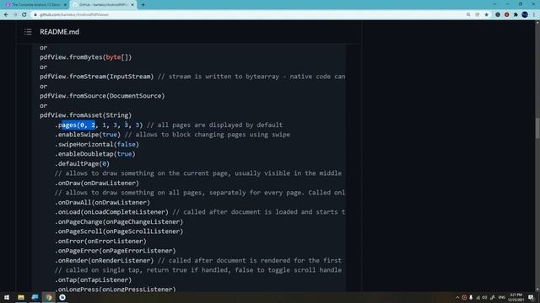The width and height of the screenshot is (540, 303).
Task: Click pdfView.fromSource(DocumentSource) line
Action: tap(102, 96)
